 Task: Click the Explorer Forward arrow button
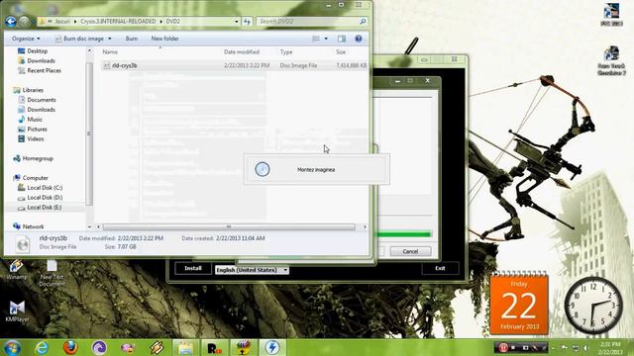coord(24,21)
